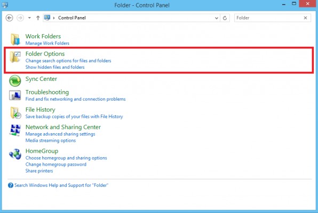The width and height of the screenshot is (318, 213).
Task: Click Search Windows Help and Support for Folder
Action: pos(61,185)
